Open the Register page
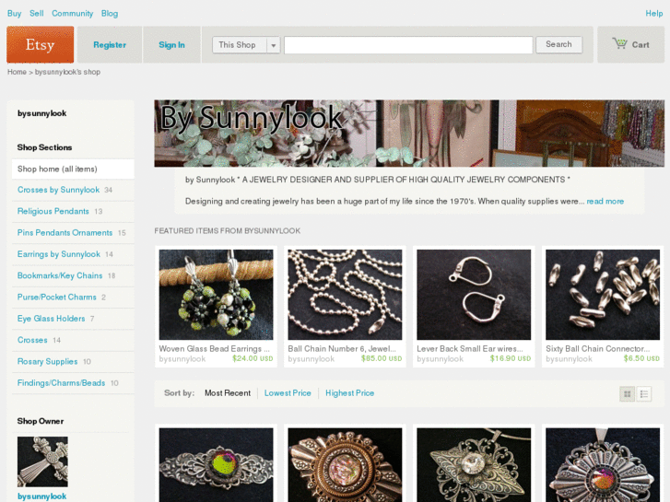This screenshot has height=502, width=670. click(110, 45)
